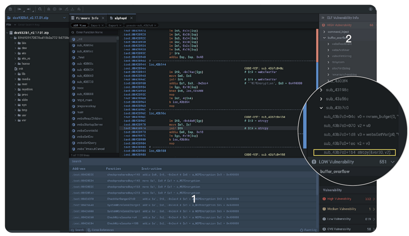Click the search icon in function name field
The height and width of the screenshot is (236, 409).
(73, 33)
